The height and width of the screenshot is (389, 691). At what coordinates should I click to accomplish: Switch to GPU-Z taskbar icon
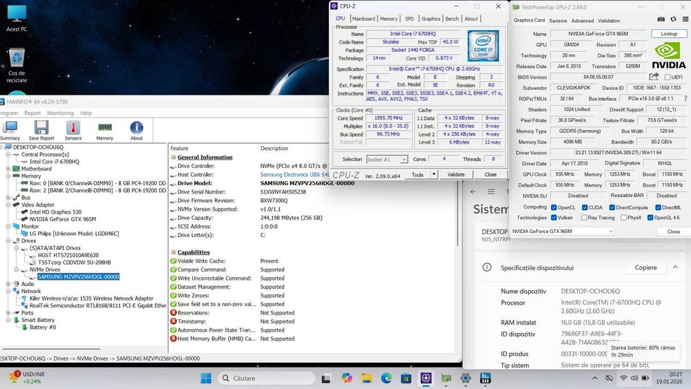[446, 378]
